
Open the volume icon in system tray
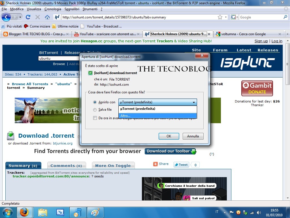[259, 212]
